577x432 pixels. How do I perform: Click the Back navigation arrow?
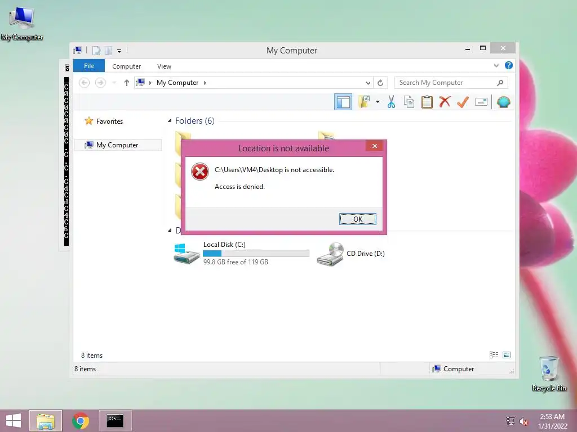pyautogui.click(x=85, y=83)
